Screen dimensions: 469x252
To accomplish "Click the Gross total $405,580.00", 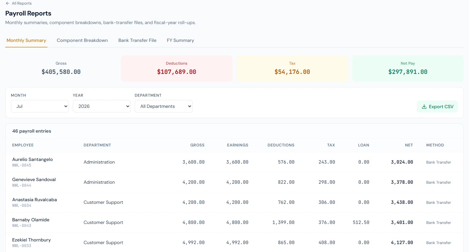I will point(61,72).
